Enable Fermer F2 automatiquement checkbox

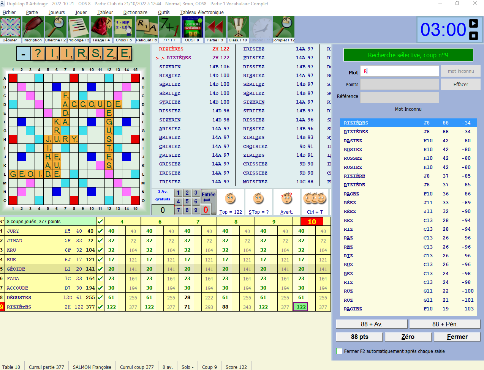tap(340, 351)
